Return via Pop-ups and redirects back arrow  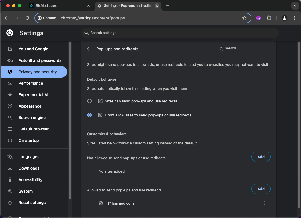point(89,49)
